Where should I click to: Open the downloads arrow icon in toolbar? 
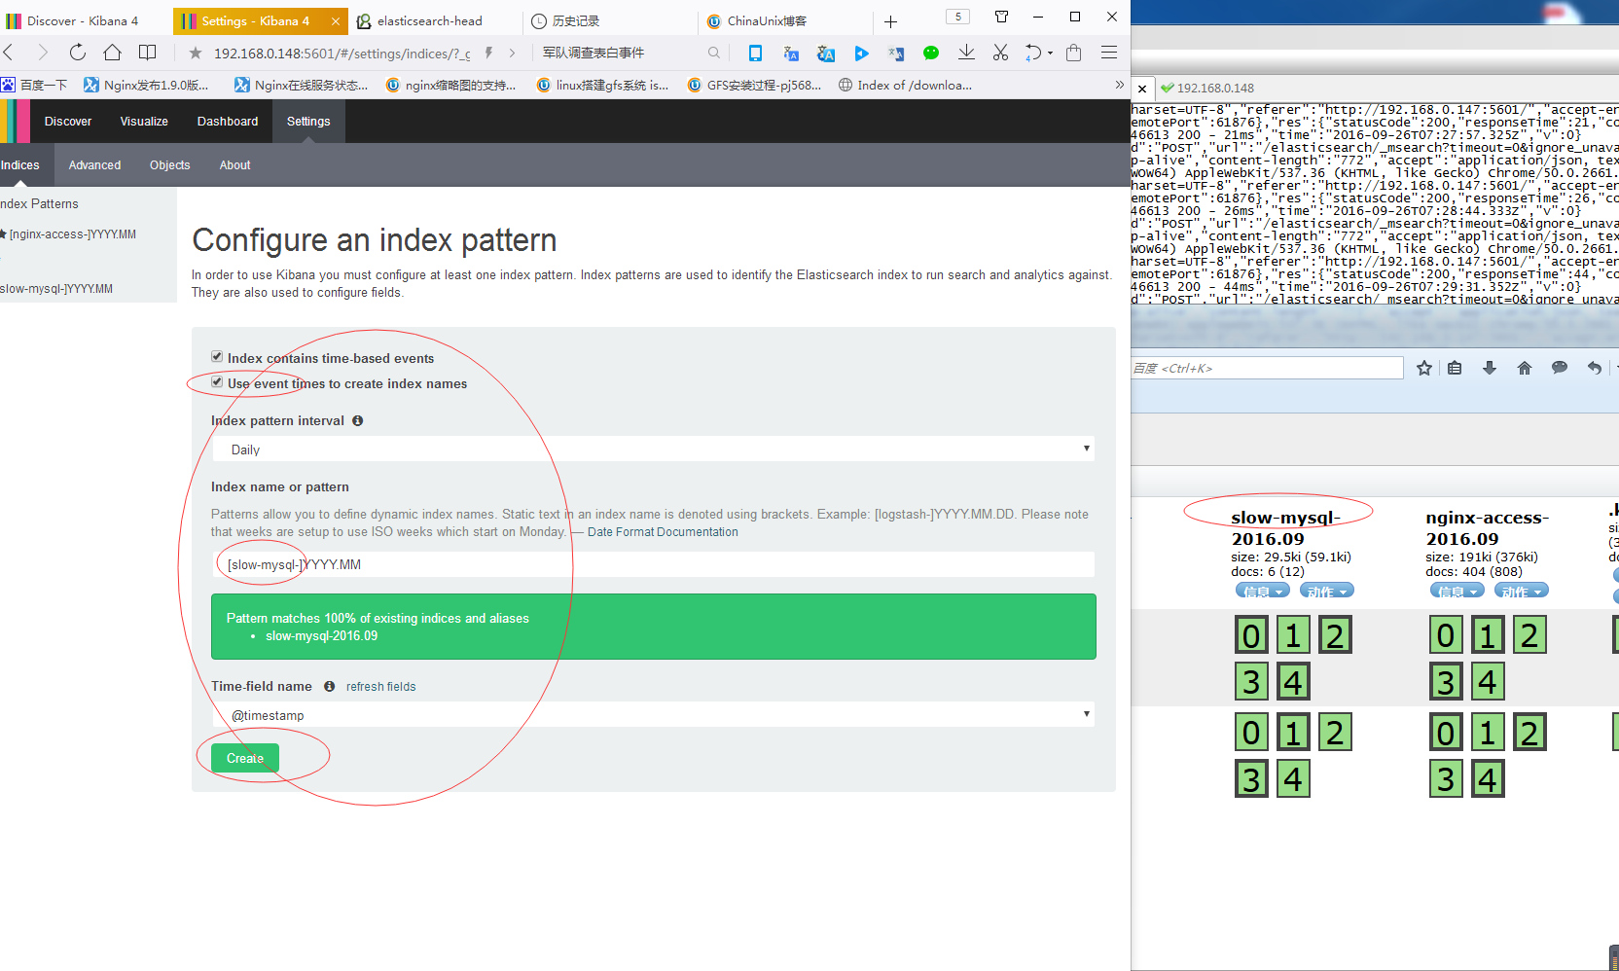(x=966, y=53)
